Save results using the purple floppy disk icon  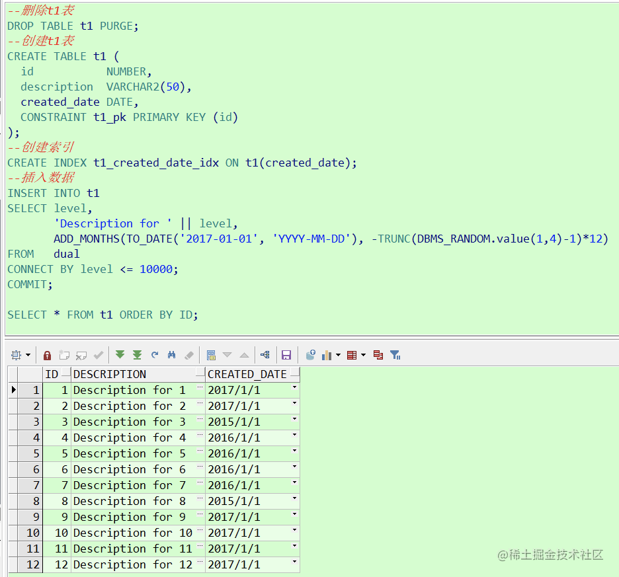pos(286,355)
